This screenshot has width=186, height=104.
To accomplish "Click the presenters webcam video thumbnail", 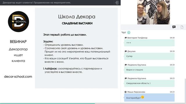I will 153,12.
